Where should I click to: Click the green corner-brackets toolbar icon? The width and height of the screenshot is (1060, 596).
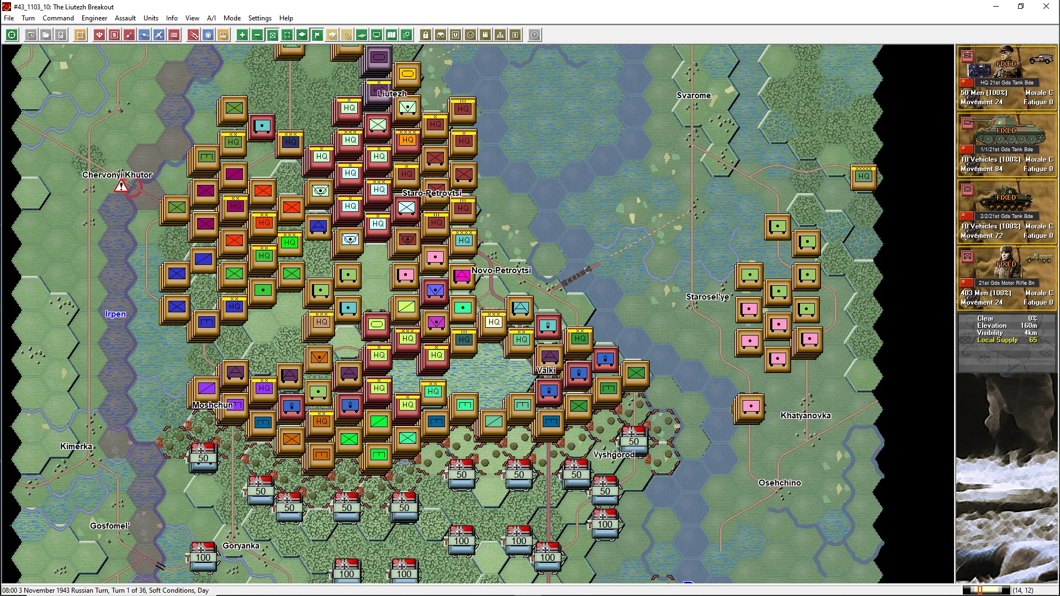287,35
